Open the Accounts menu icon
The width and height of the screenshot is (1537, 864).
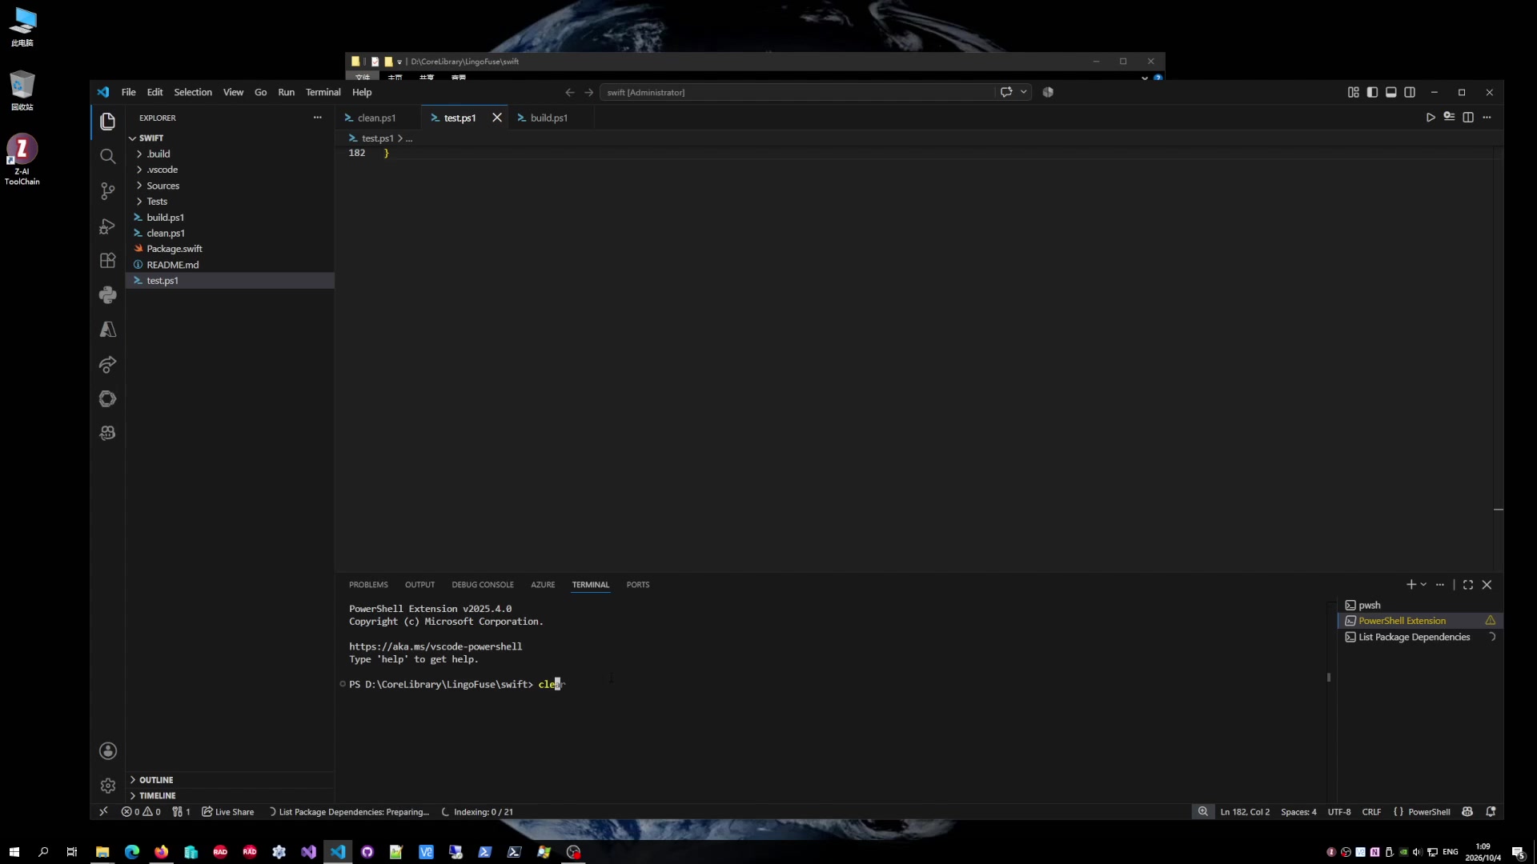[x=107, y=750]
